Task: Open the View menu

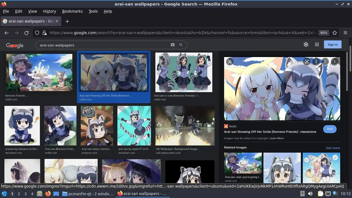Action: coord(32,11)
